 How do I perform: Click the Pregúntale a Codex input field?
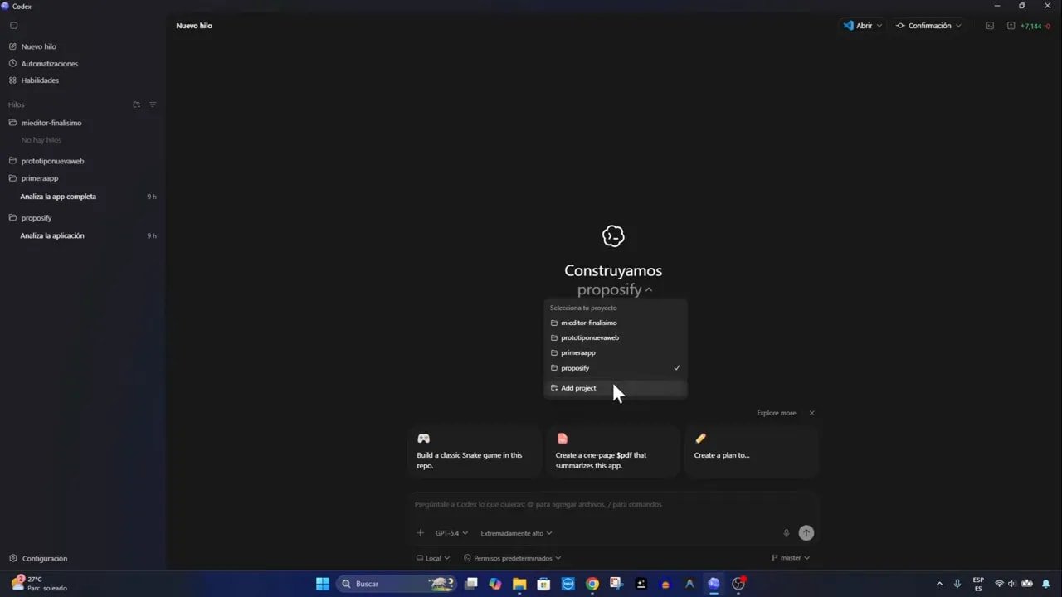click(x=581, y=504)
